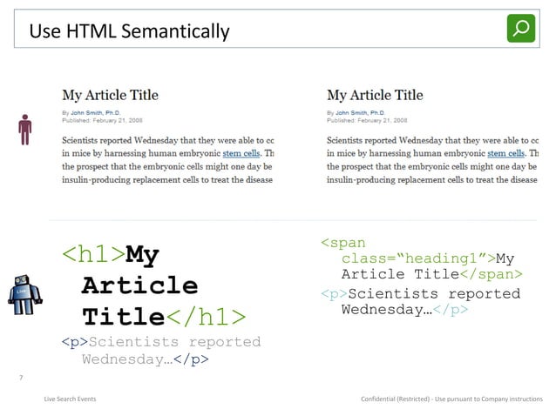
Task: Select the right My Article Title heading
Action: pos(375,95)
